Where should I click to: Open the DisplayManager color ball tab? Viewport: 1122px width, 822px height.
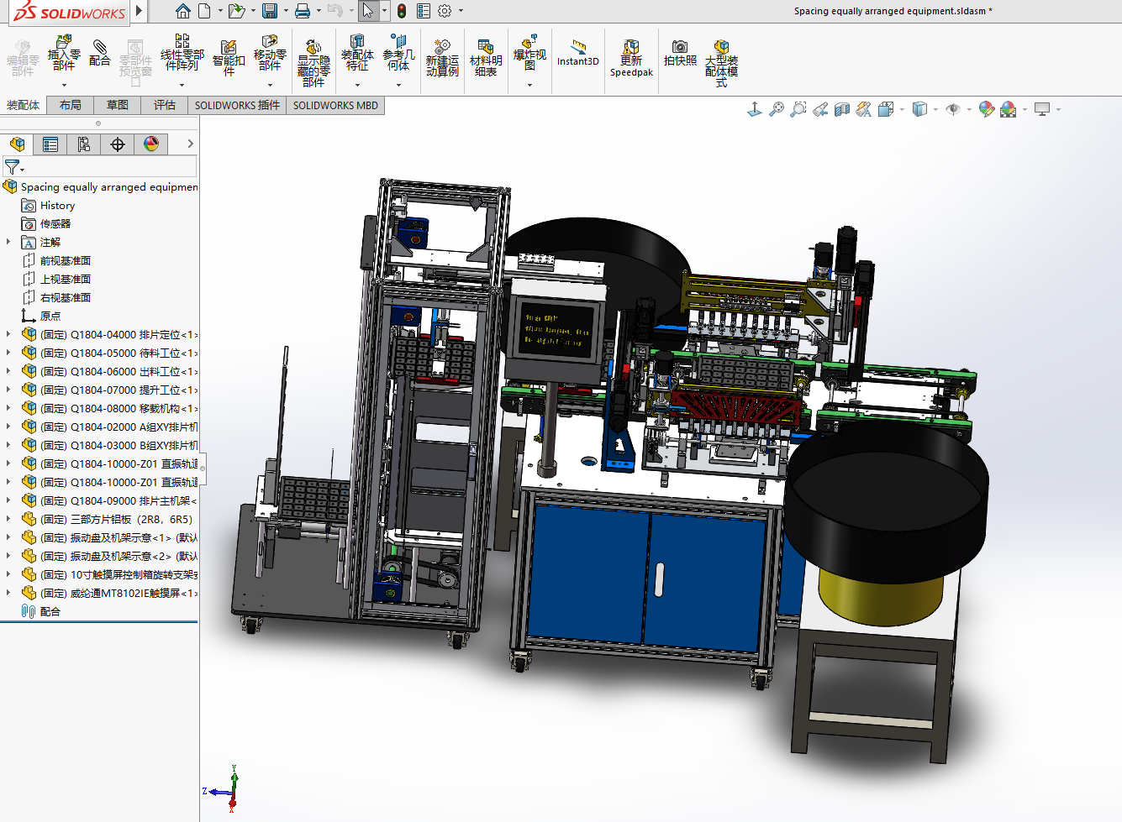click(151, 144)
